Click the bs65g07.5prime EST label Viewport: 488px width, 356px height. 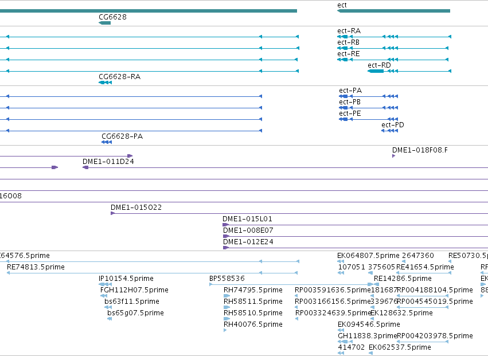point(136,313)
